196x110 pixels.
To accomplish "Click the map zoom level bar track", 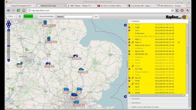I will coord(9,45).
